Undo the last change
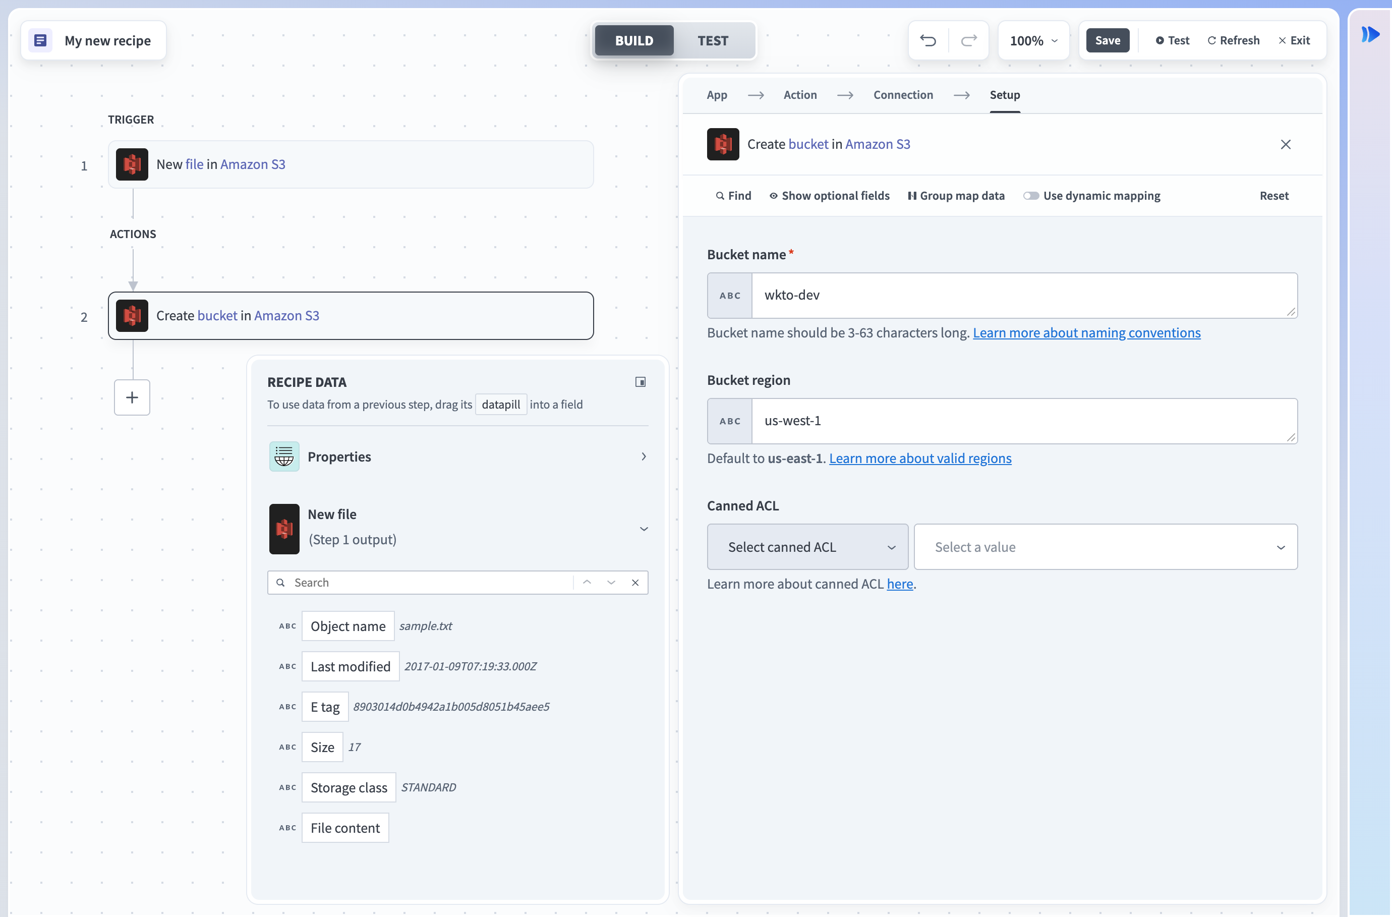The image size is (1392, 917). pyautogui.click(x=928, y=40)
